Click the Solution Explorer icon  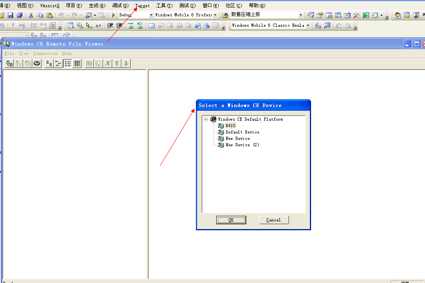pyautogui.click(x=311, y=15)
